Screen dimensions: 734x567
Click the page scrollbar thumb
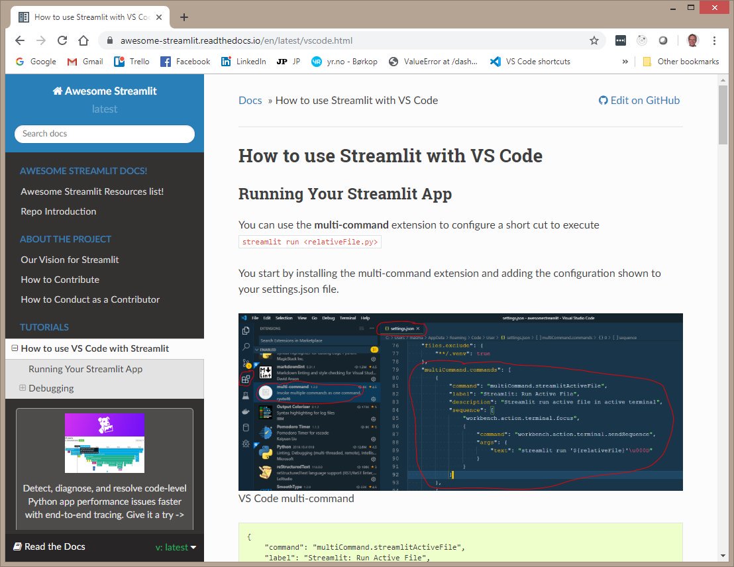(723, 114)
